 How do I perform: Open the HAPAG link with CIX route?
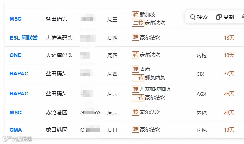click(19, 74)
